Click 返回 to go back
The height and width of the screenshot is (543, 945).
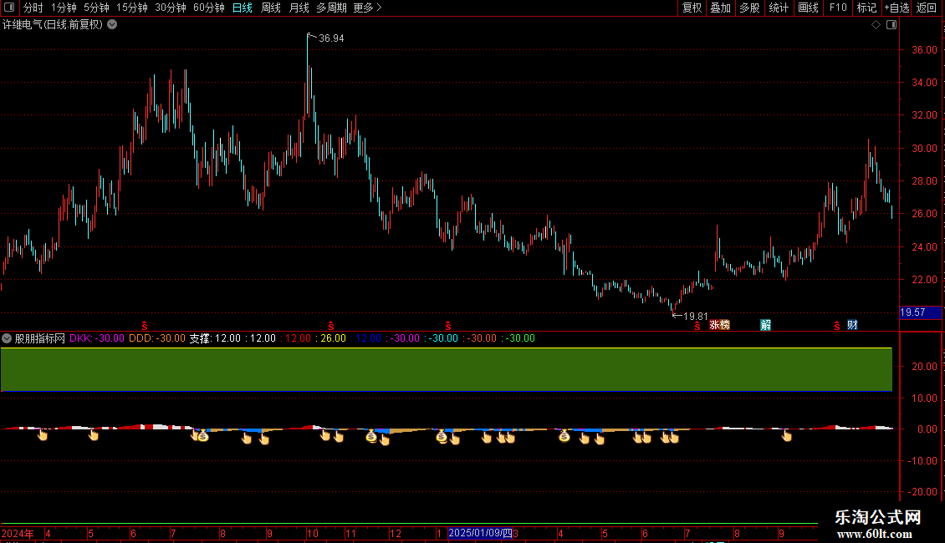(927, 8)
